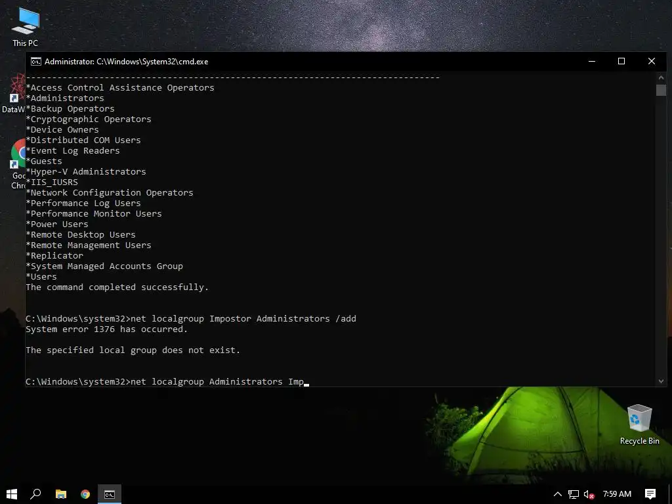Launch File Explorer from the taskbar
Viewport: 672px width, 504px height.
coord(61,494)
